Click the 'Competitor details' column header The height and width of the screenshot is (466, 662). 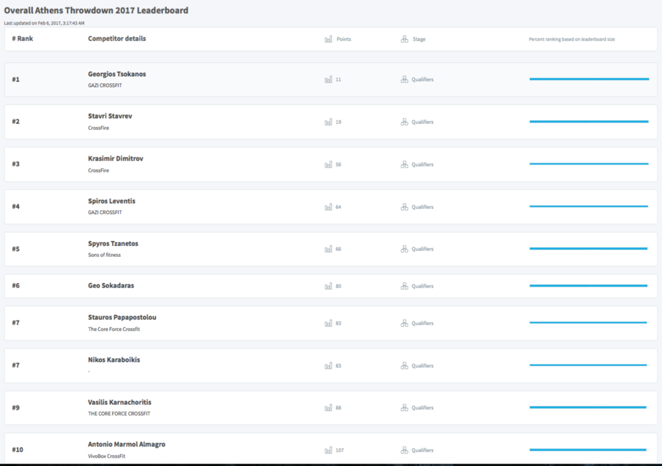click(x=117, y=39)
